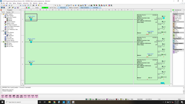This screenshot has height=104, width=185.
Task: Toggle Coil Area display
Action: tap(95, 8)
